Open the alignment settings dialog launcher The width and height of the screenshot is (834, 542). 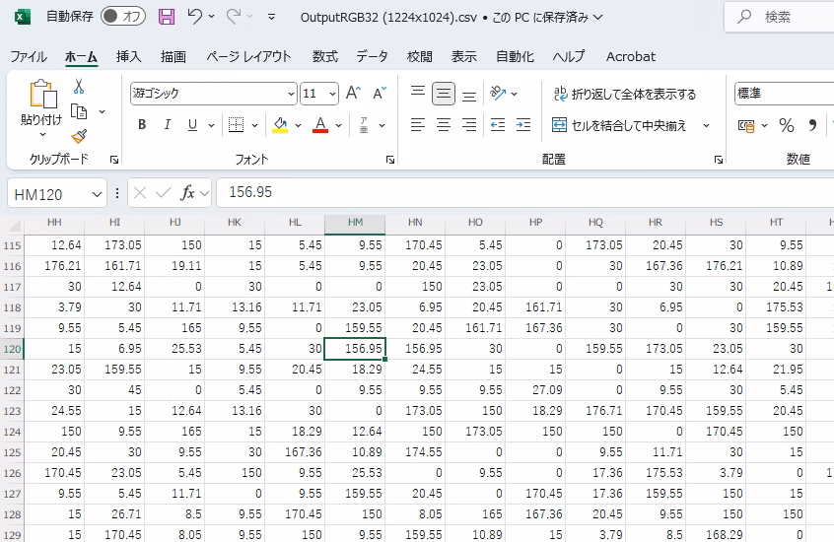pos(719,160)
